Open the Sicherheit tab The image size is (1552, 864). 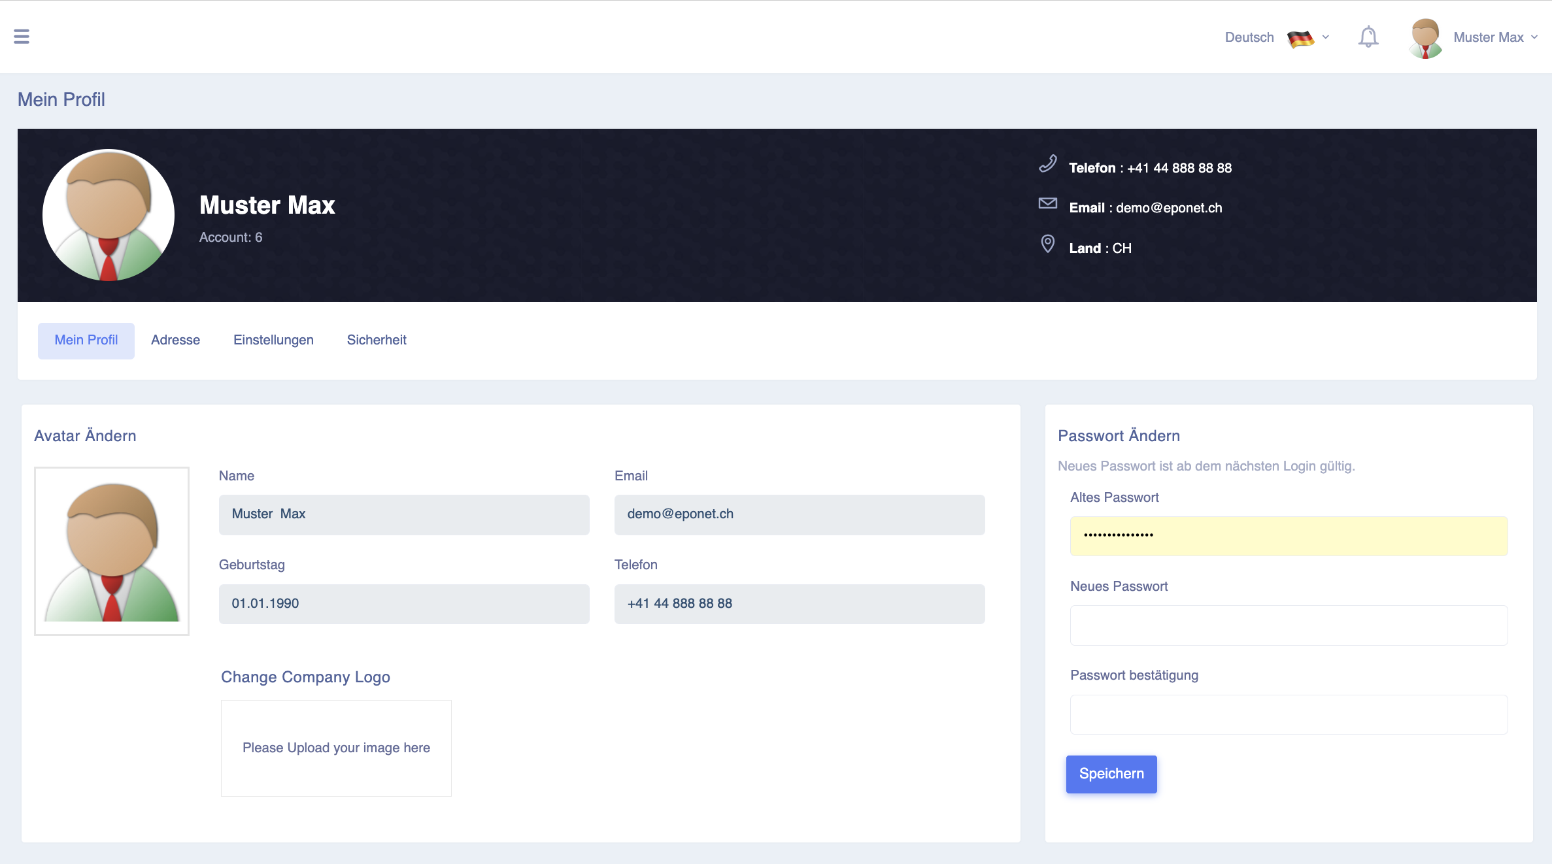pyautogui.click(x=377, y=340)
